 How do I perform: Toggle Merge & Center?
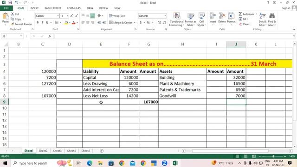tap(121, 23)
